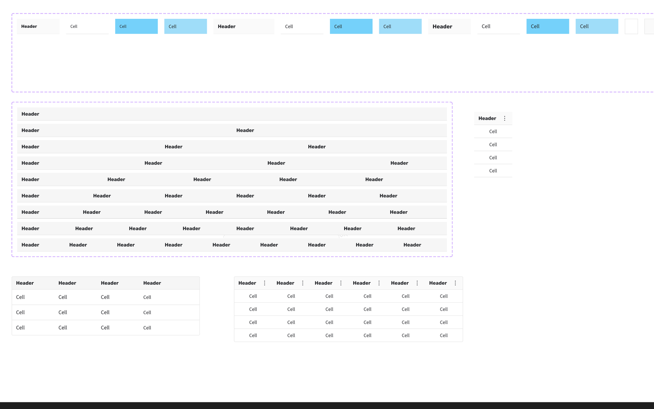Select third Header label in the six-column table
The height and width of the screenshot is (409, 654).
coord(323,283)
